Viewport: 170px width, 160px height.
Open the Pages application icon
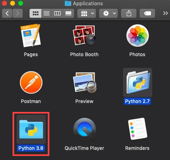coord(31,35)
